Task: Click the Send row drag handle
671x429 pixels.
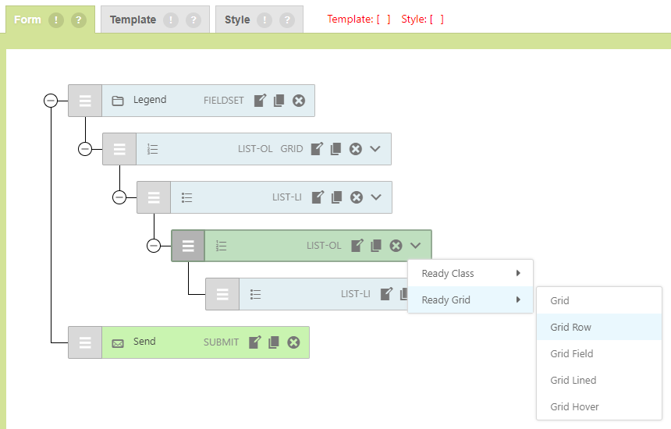Action: [x=85, y=342]
